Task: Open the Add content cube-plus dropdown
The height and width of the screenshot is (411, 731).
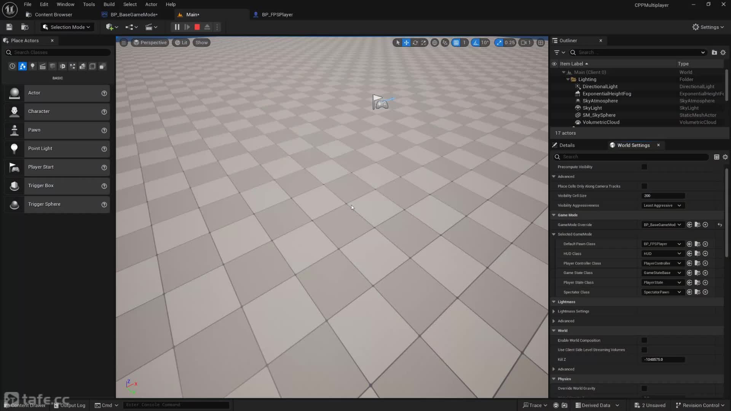Action: [112, 27]
